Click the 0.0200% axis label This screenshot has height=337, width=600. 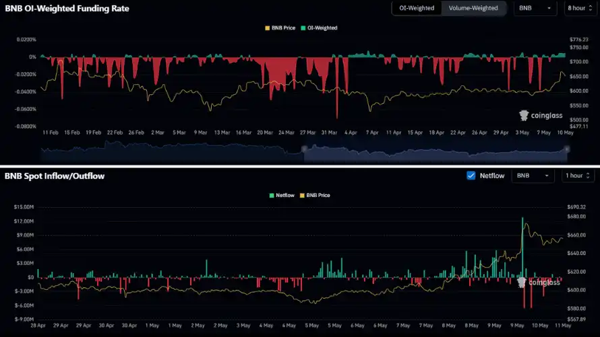click(26, 40)
